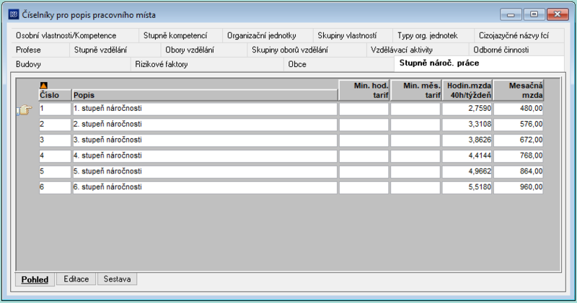Select number cell with value 3
Image resolution: width=577 pixels, height=303 pixels.
point(55,140)
